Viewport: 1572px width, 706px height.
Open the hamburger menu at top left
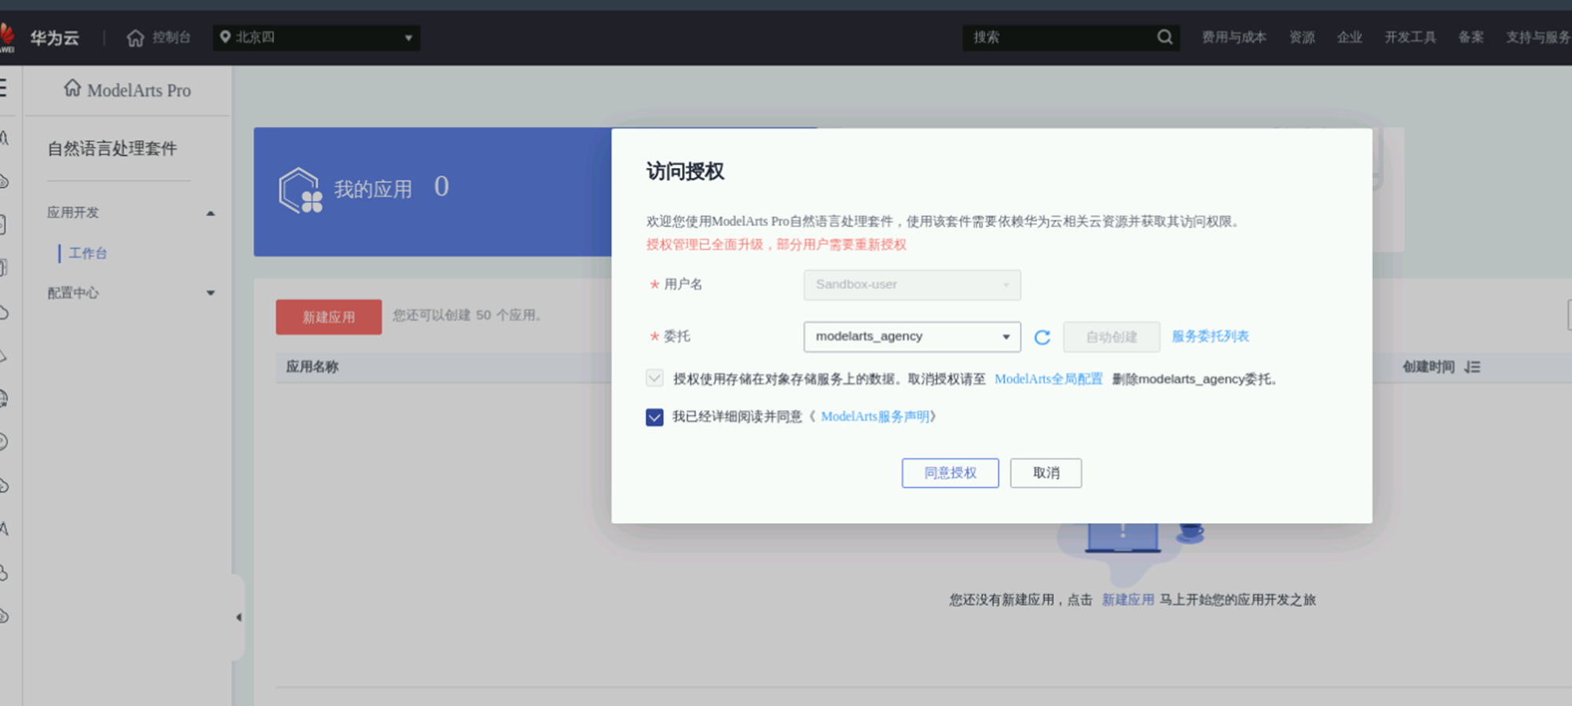click(4, 88)
